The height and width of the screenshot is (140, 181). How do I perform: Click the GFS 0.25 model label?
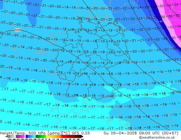(x=81, y=133)
